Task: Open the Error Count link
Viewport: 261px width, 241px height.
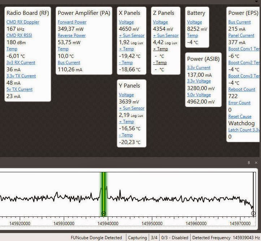Action: click(x=239, y=103)
